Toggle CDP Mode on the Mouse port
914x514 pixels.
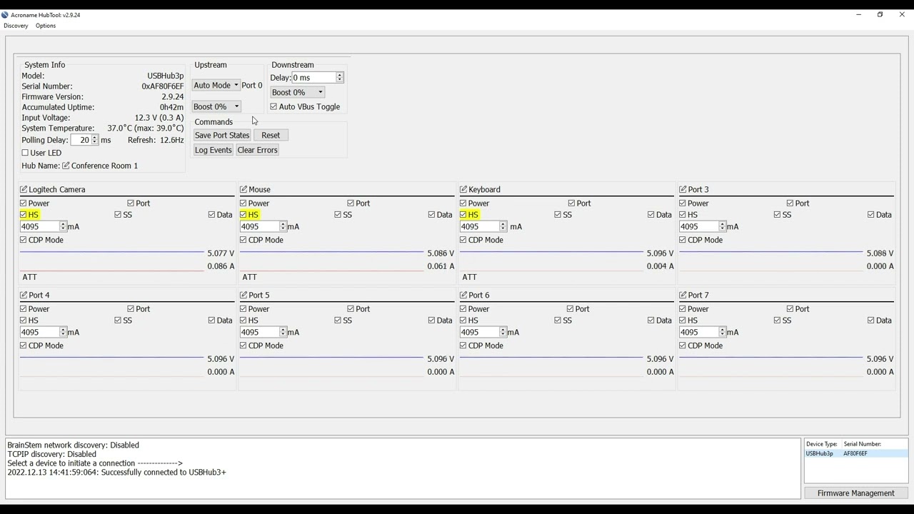243,240
